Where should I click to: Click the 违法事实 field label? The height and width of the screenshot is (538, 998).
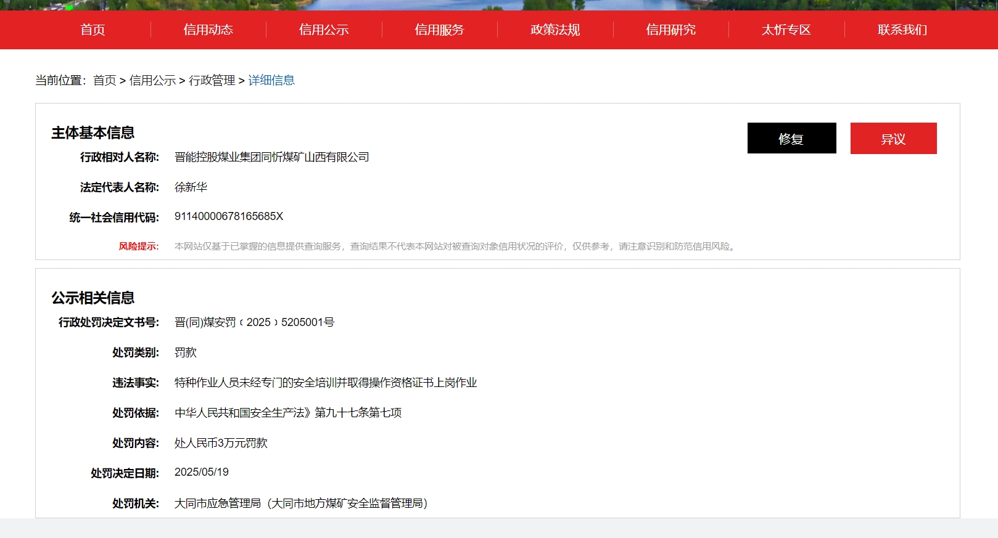136,383
